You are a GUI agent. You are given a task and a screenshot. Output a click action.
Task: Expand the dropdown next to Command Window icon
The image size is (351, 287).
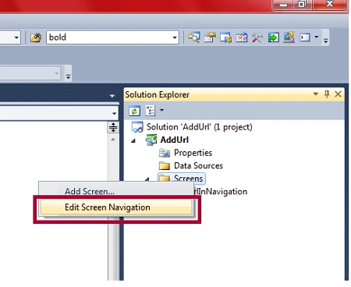click(317, 37)
